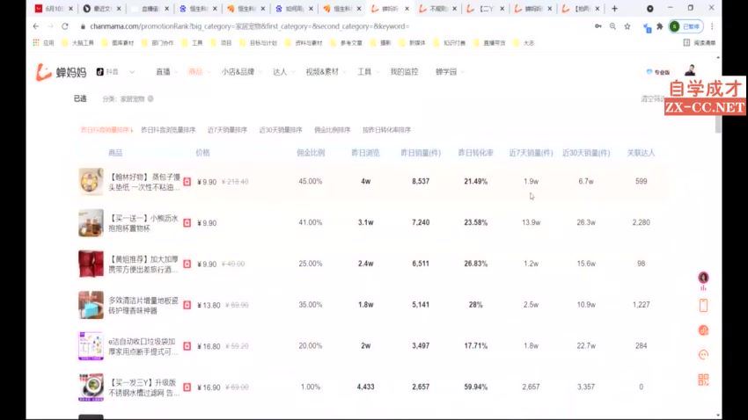Sort by 按昨日转化率排序
The image size is (748, 420).
tap(386, 129)
